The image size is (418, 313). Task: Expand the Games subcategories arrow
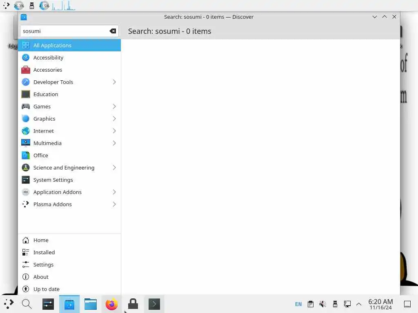[x=114, y=106]
